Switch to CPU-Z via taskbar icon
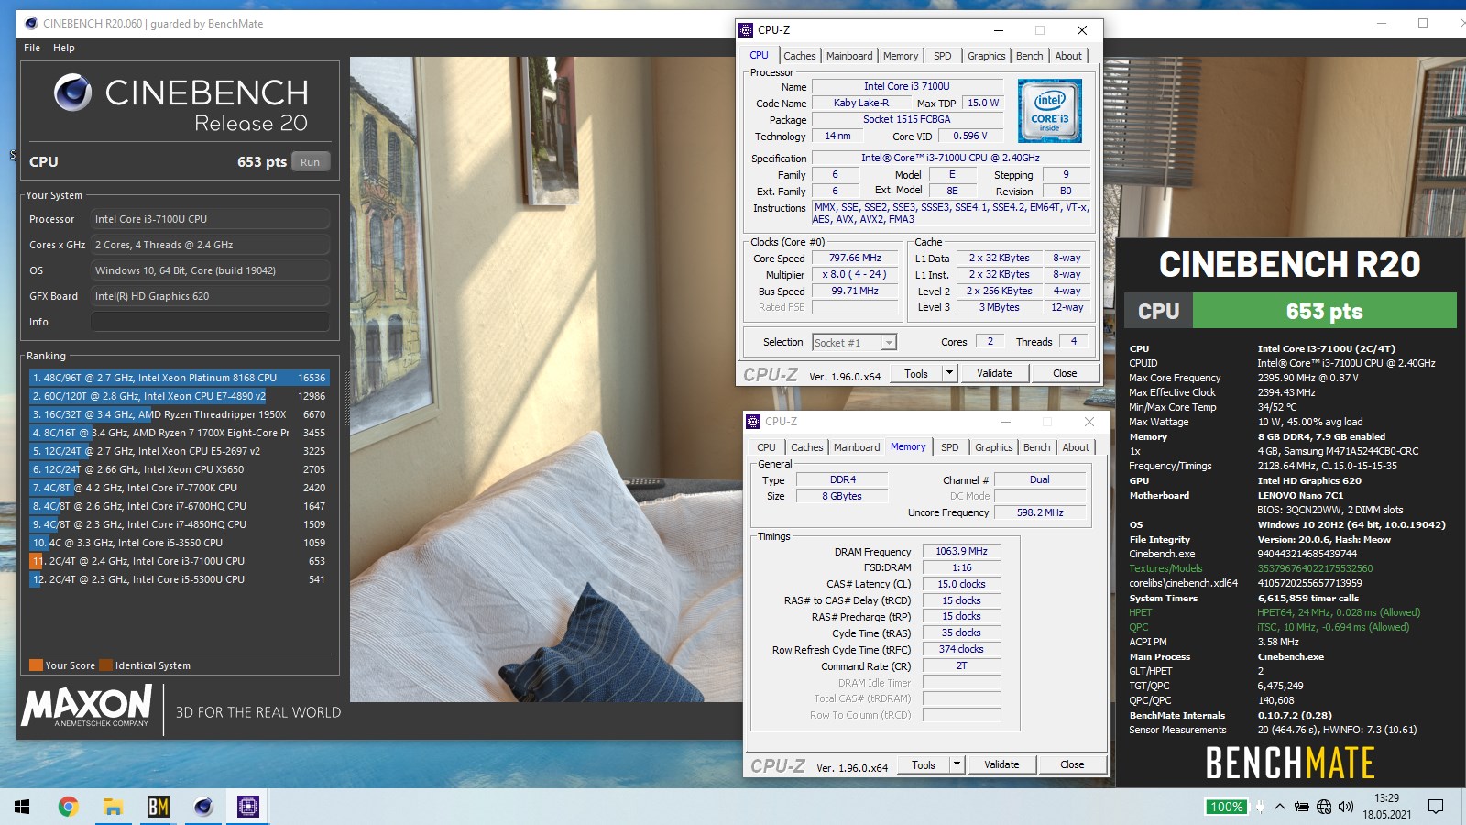Viewport: 1466px width, 825px height. pos(248,807)
